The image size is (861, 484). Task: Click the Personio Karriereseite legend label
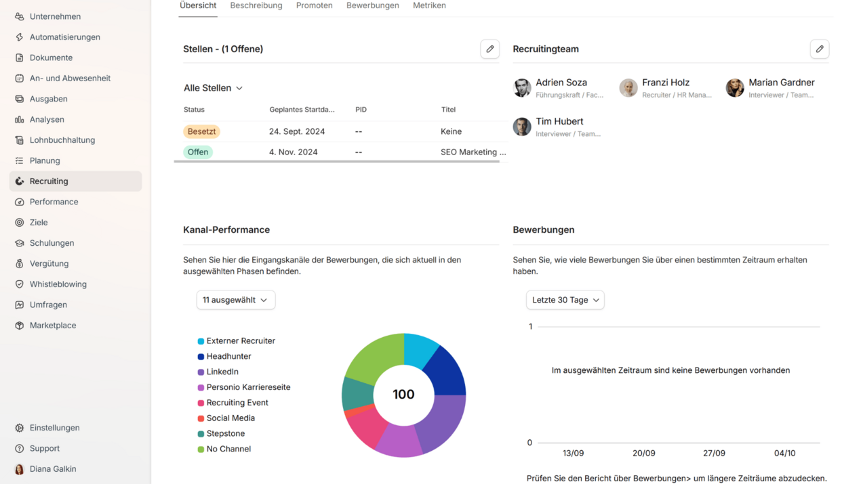point(248,388)
